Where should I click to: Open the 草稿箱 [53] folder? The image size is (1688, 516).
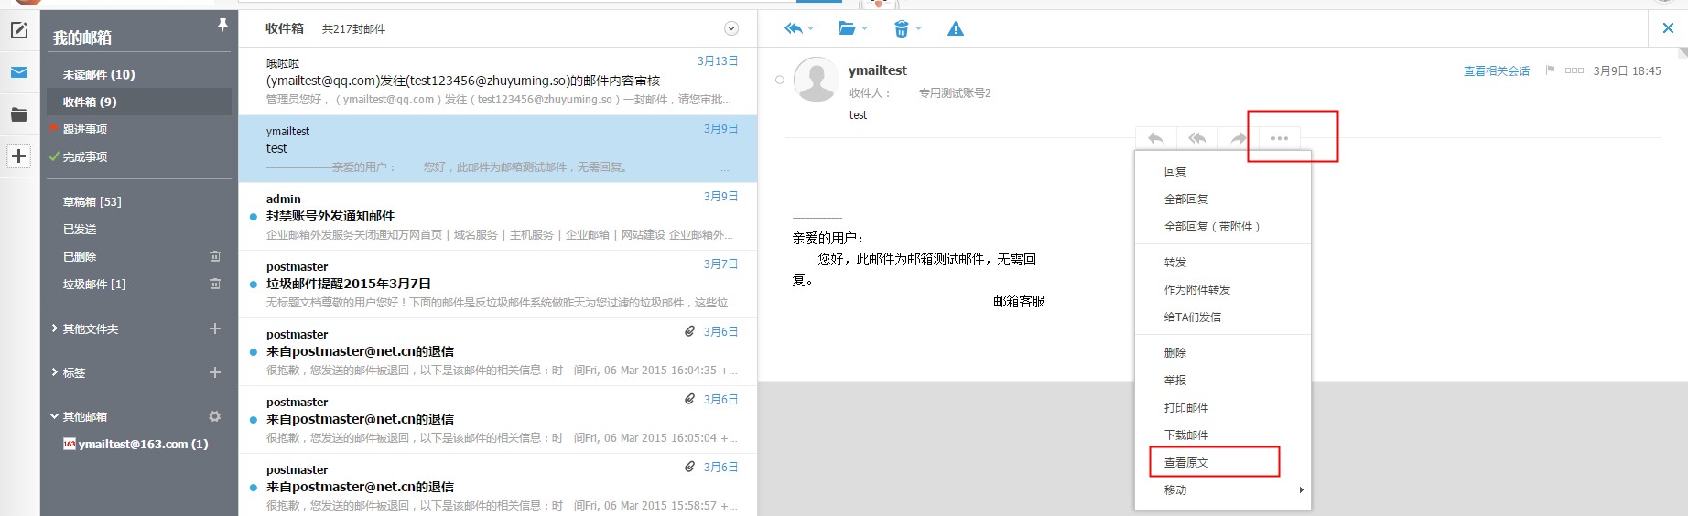point(92,201)
